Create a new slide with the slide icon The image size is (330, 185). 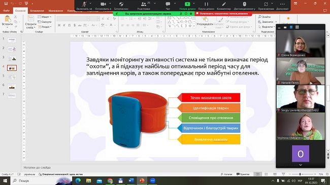tap(30, 18)
